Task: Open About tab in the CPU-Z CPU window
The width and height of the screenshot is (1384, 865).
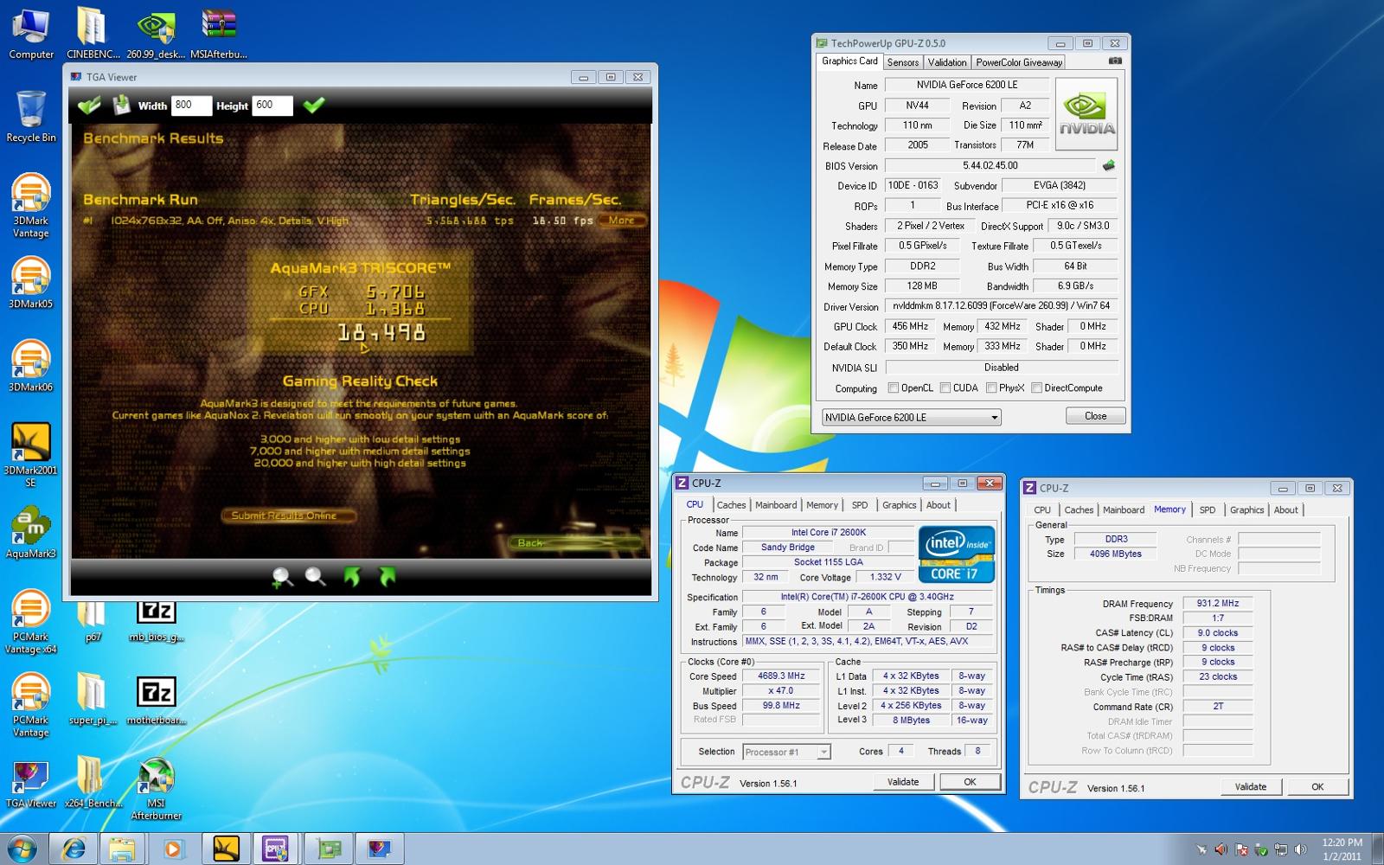Action: pyautogui.click(x=939, y=505)
